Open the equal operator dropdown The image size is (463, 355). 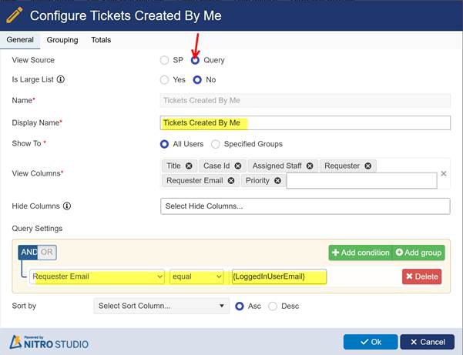click(196, 276)
